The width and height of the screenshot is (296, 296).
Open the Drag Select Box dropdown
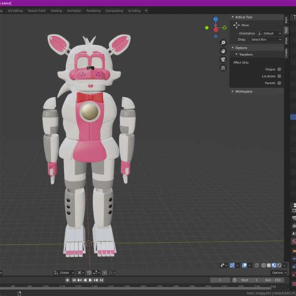(x=266, y=39)
